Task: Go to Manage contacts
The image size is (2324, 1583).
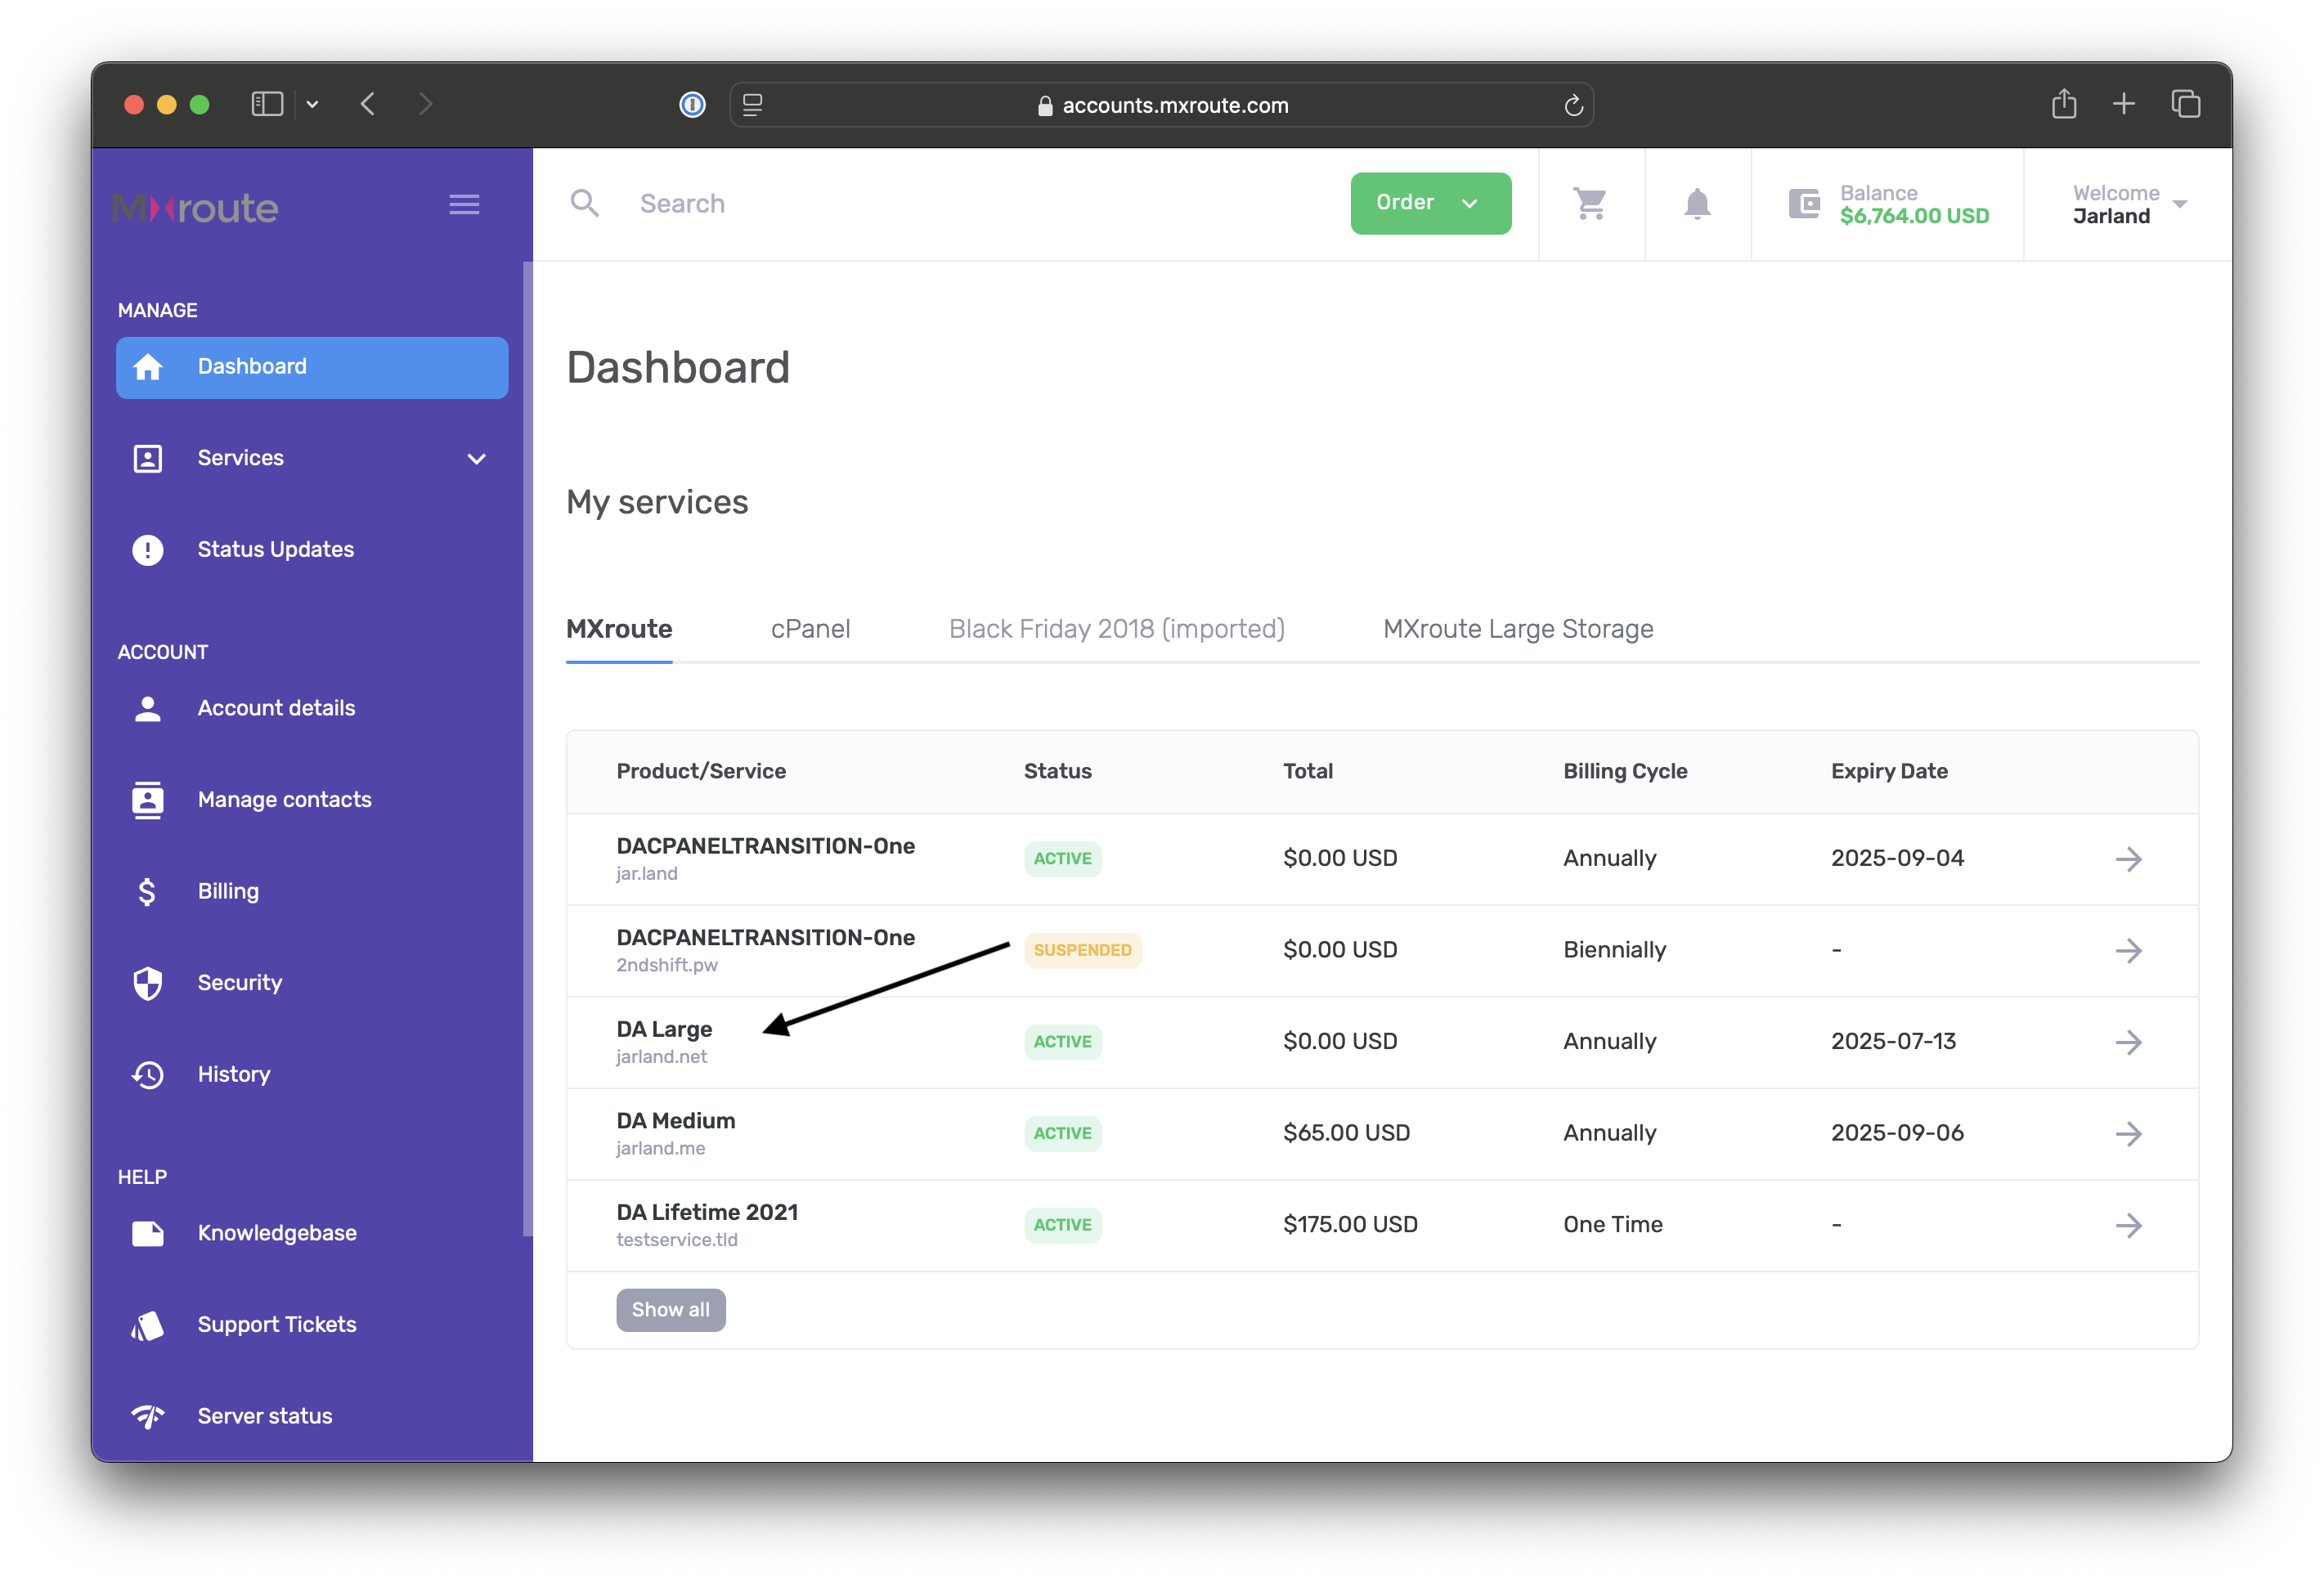Action: (x=284, y=800)
